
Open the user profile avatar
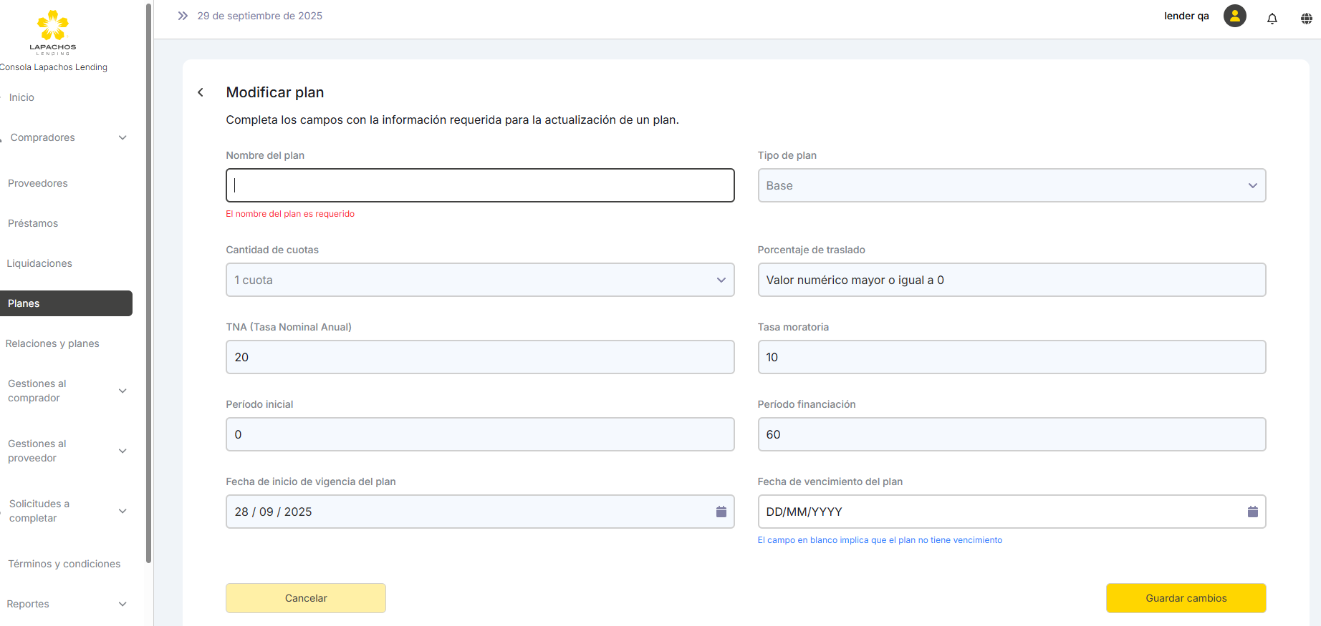pyautogui.click(x=1234, y=16)
